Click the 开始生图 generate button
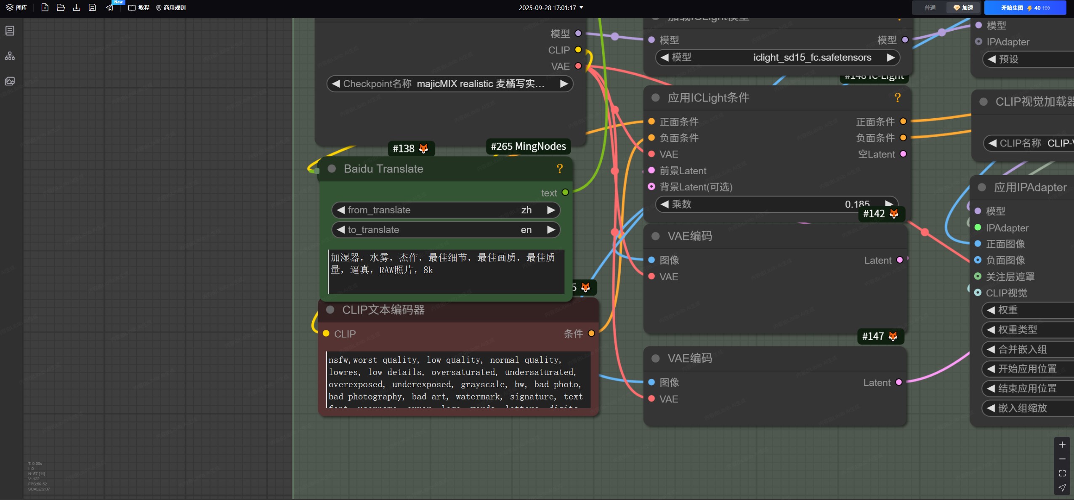The height and width of the screenshot is (500, 1074). tap(1025, 8)
